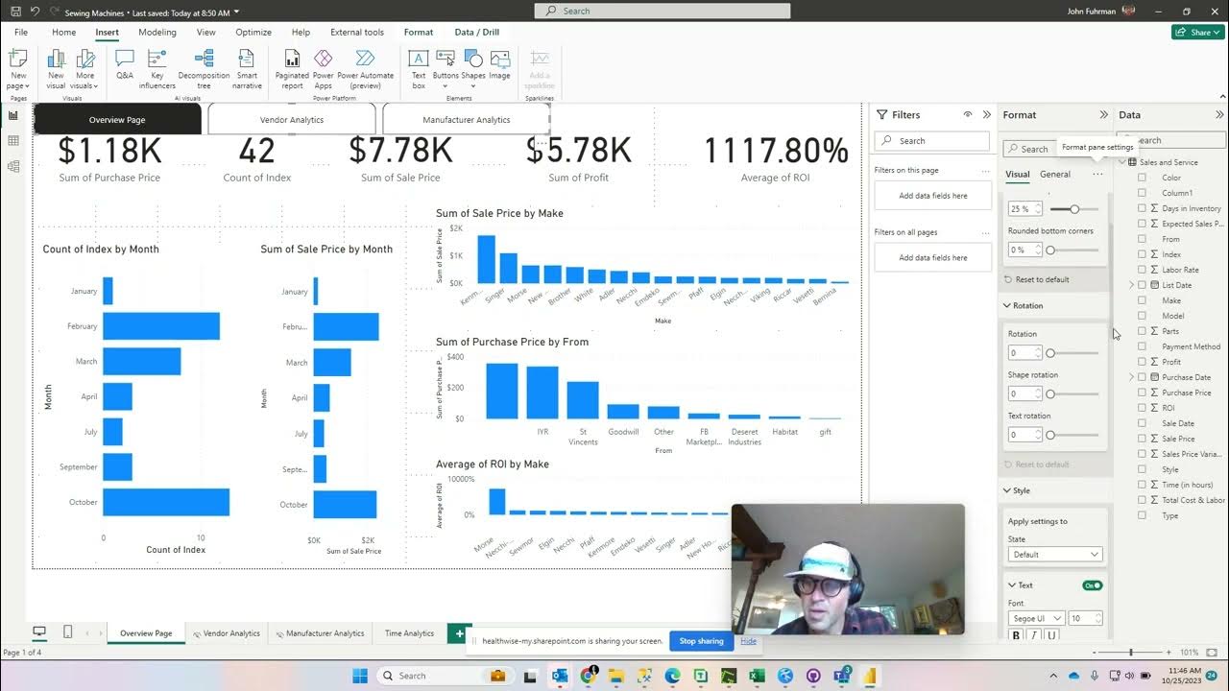Collapse the Format pane
This screenshot has height=691, width=1229.
[x=1103, y=115]
